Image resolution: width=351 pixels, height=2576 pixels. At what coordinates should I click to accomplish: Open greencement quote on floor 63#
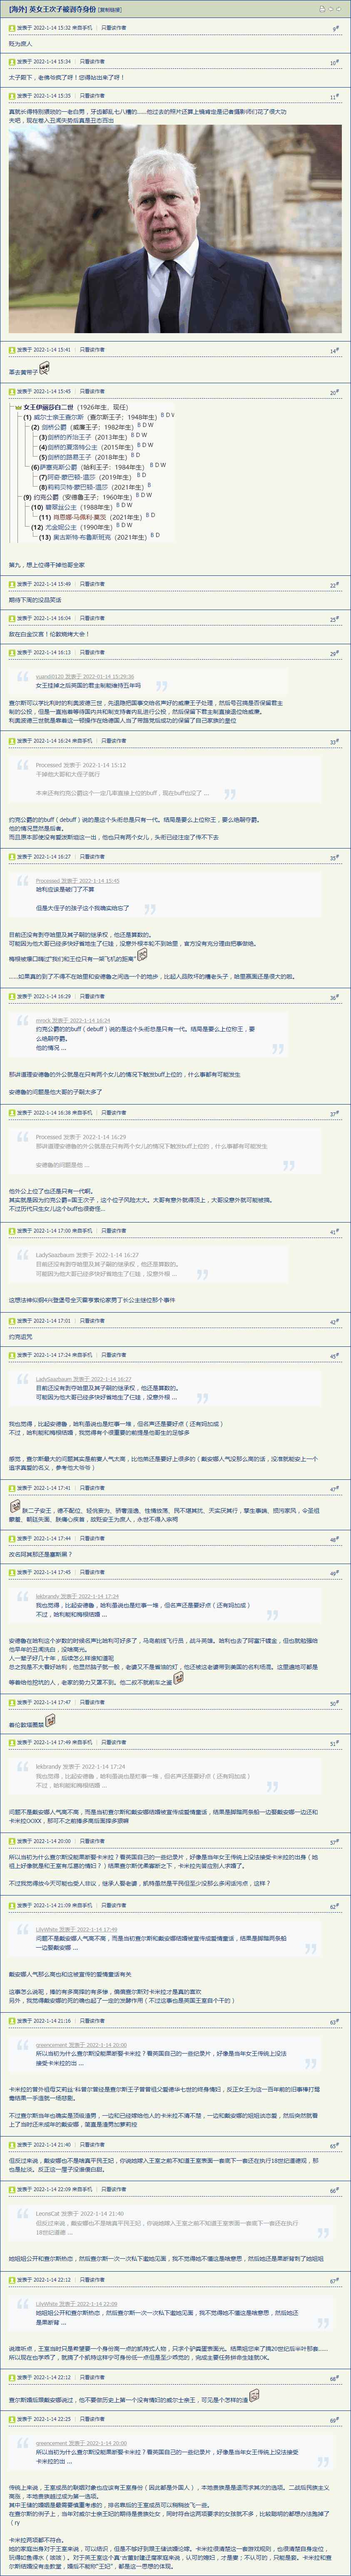coord(82,2045)
